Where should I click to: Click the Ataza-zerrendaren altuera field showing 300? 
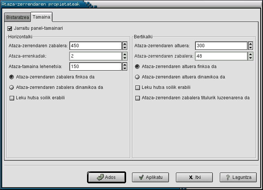point(221,46)
